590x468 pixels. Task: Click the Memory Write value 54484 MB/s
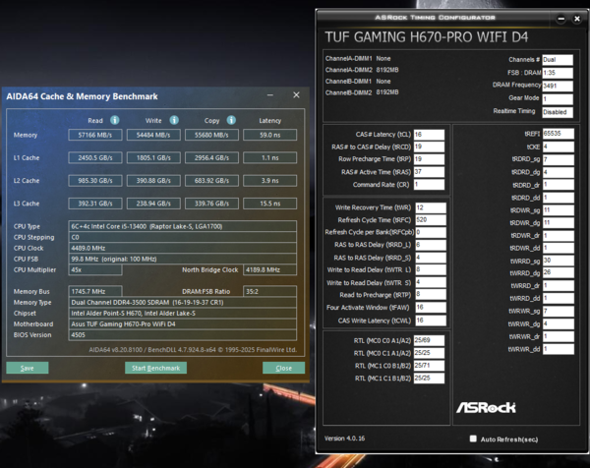click(x=153, y=135)
